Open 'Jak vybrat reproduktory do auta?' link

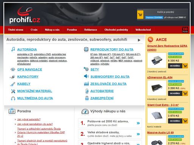click(35, 124)
